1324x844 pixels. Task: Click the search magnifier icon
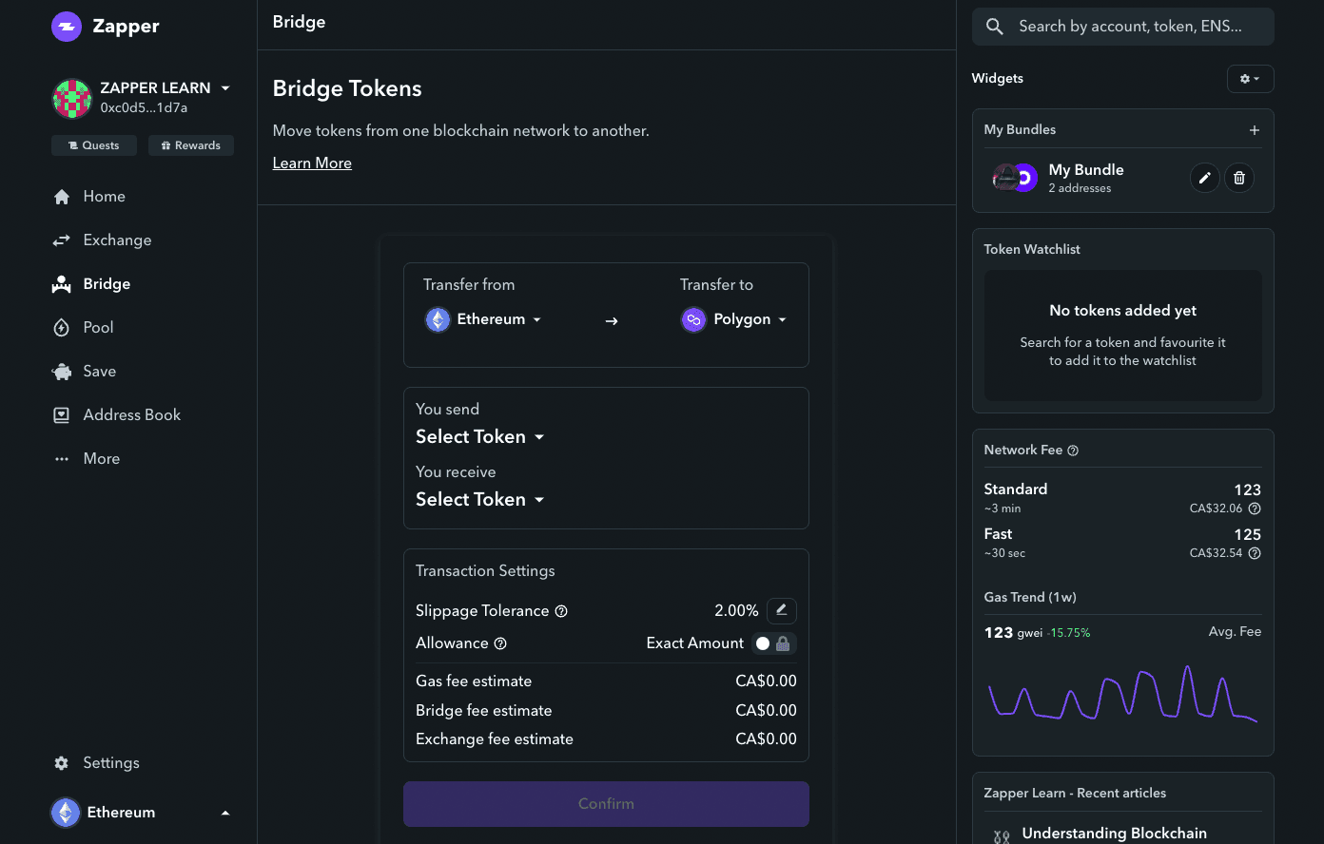995,27
